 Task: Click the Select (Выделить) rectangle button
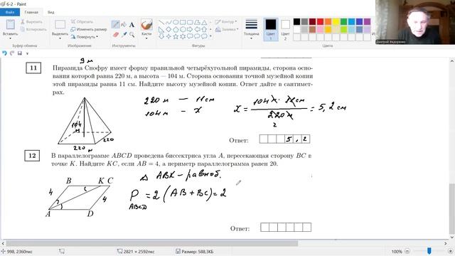click(x=60, y=25)
